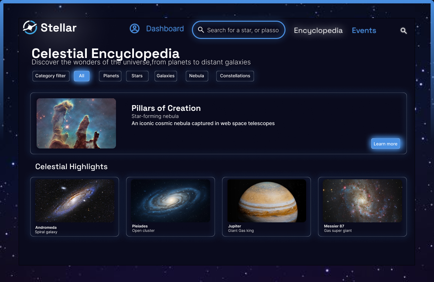Navigate to the Dashboard
This screenshot has height=282, width=434.
pyautogui.click(x=165, y=28)
